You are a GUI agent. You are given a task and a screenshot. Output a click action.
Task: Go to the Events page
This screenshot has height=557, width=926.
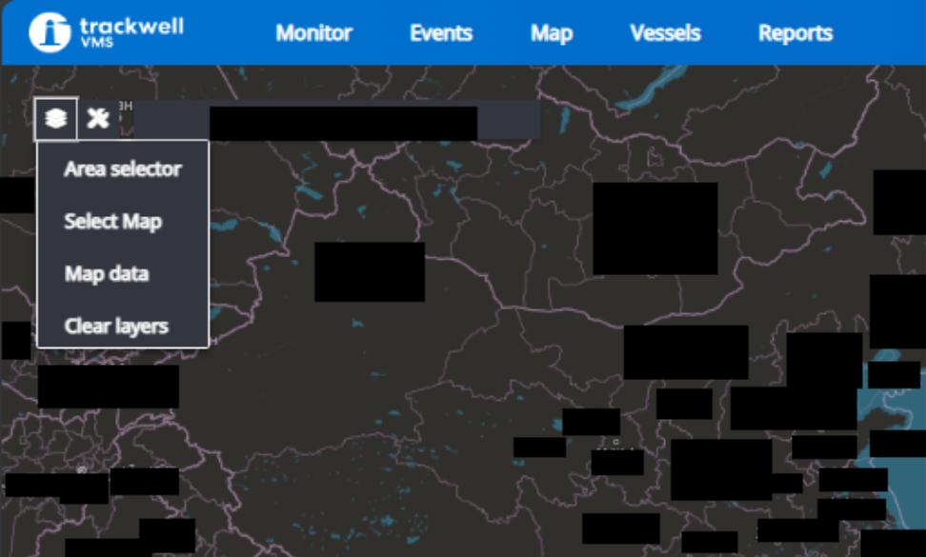pos(440,33)
